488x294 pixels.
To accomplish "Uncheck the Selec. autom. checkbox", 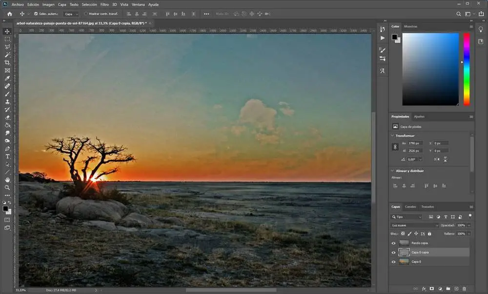I will pyautogui.click(x=36, y=14).
